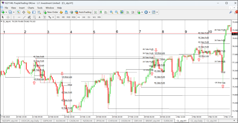Screen dimensions: 238x123
Task: Tile chart windows with the grid icon
Action: (122, 12)
